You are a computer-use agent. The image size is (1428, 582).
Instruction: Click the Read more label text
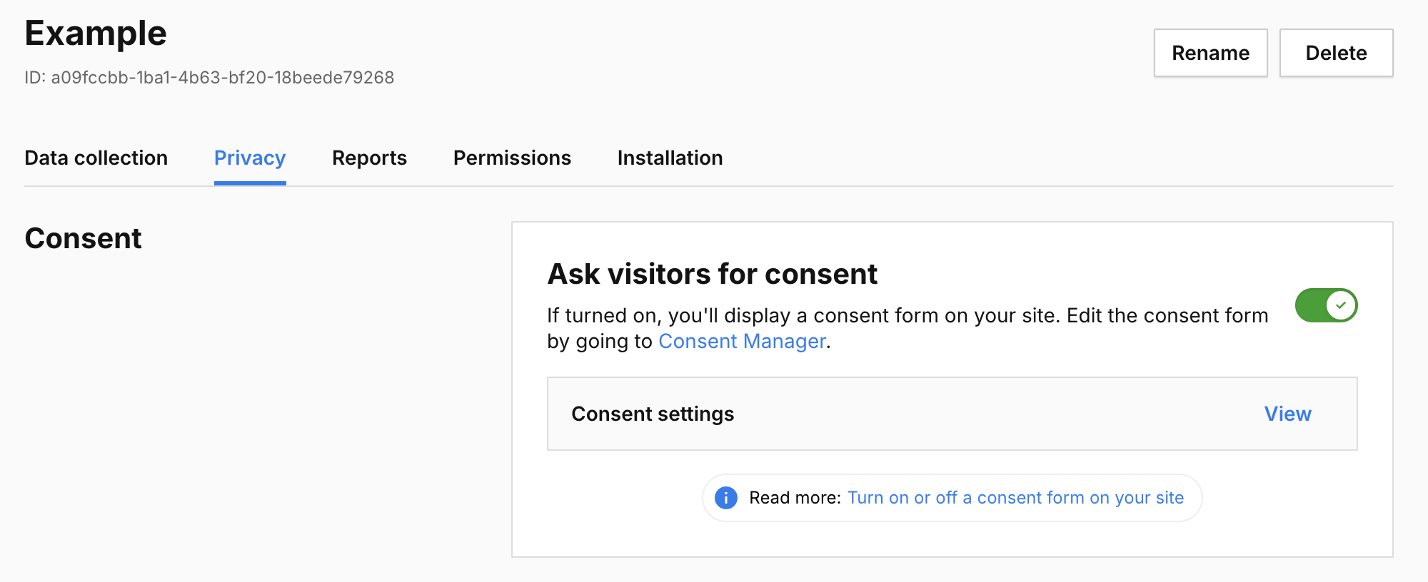pos(795,498)
